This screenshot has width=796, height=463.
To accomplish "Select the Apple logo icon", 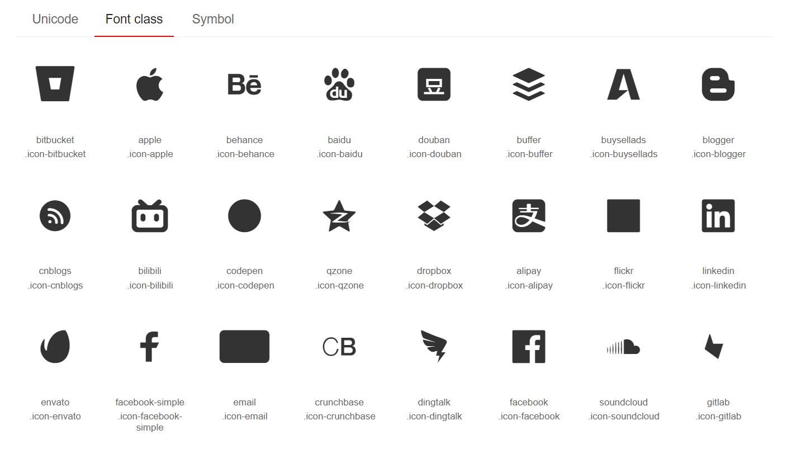I will pyautogui.click(x=150, y=84).
